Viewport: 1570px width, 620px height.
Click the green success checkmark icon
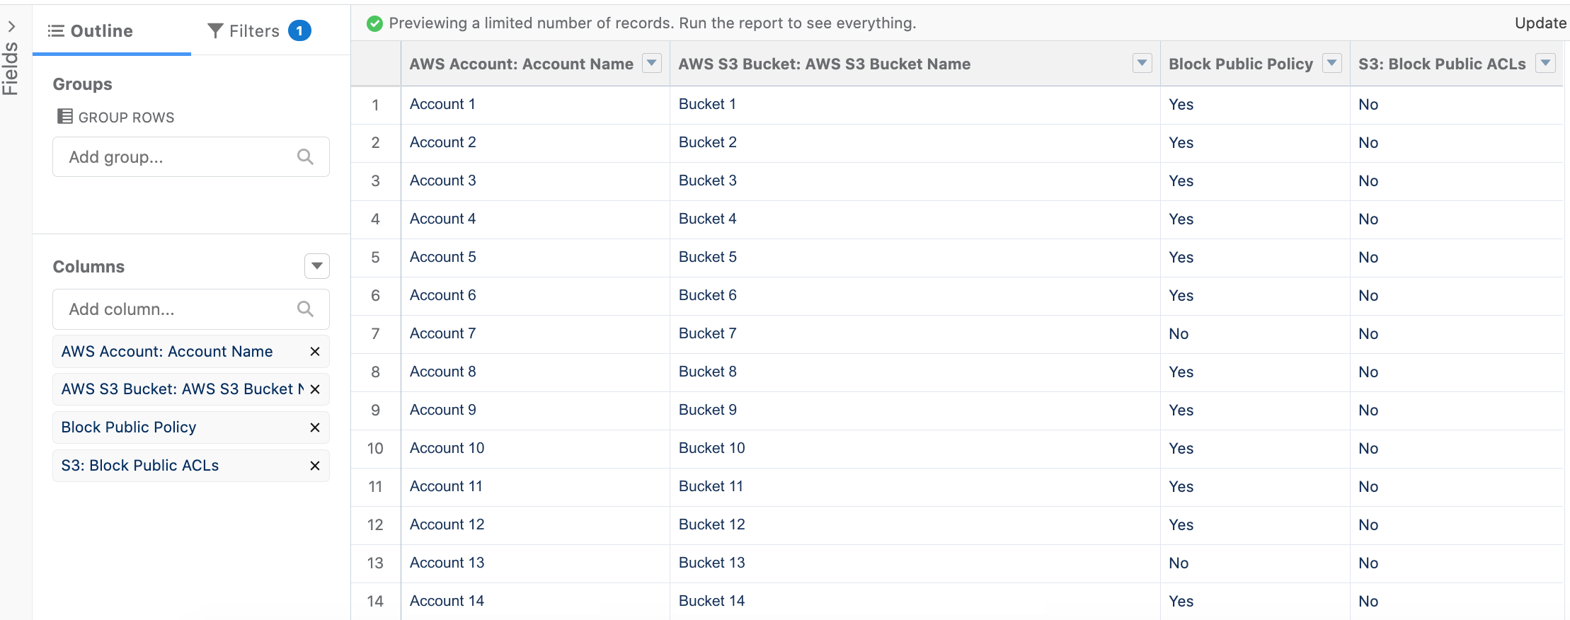[x=375, y=23]
